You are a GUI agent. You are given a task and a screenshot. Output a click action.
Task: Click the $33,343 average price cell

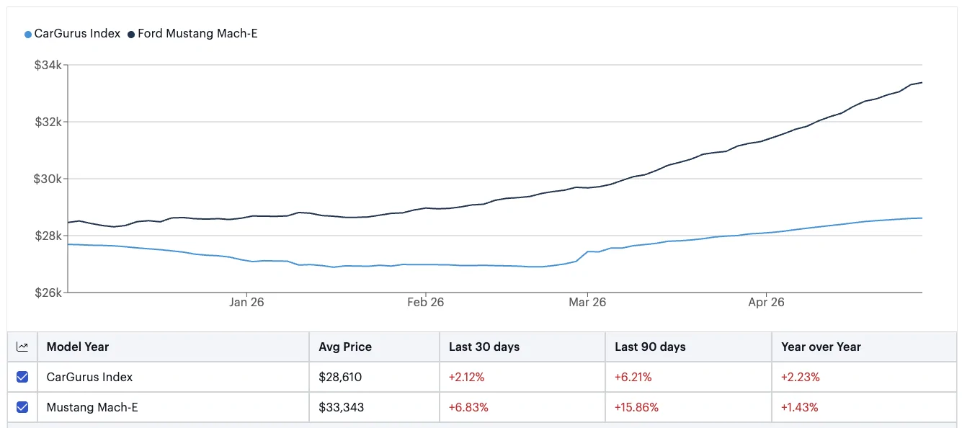click(342, 407)
